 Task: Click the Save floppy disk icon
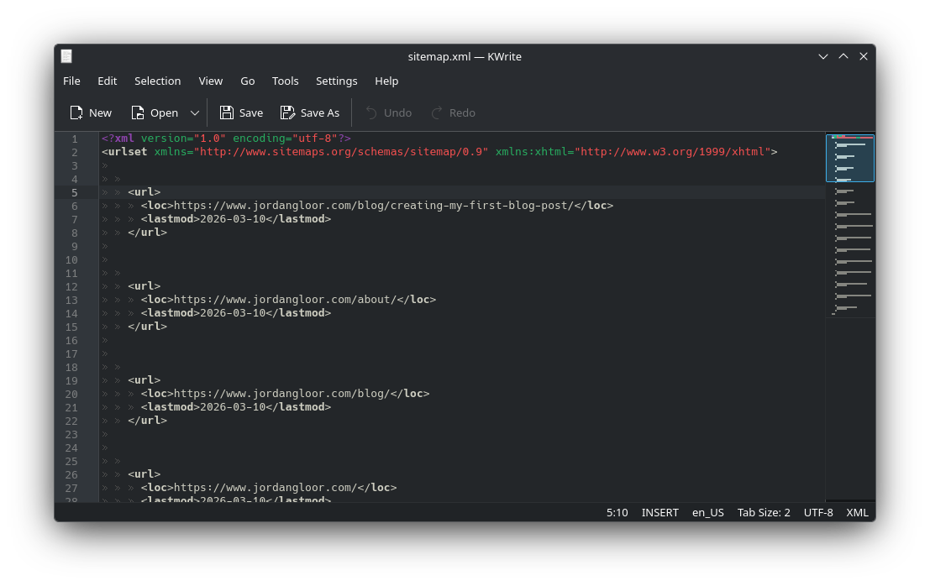click(x=227, y=112)
